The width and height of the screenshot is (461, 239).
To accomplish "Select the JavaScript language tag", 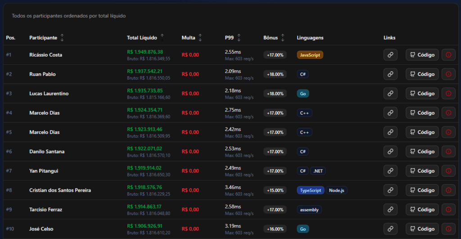I will pyautogui.click(x=310, y=55).
